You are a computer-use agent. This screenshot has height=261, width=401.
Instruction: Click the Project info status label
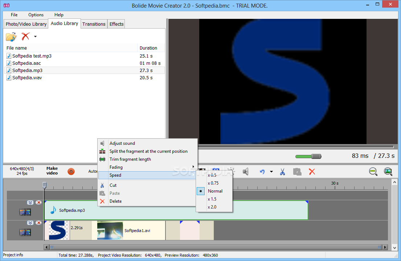(13, 255)
